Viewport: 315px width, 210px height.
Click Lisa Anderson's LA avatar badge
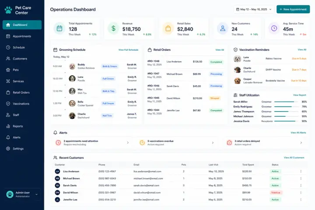[57, 171]
